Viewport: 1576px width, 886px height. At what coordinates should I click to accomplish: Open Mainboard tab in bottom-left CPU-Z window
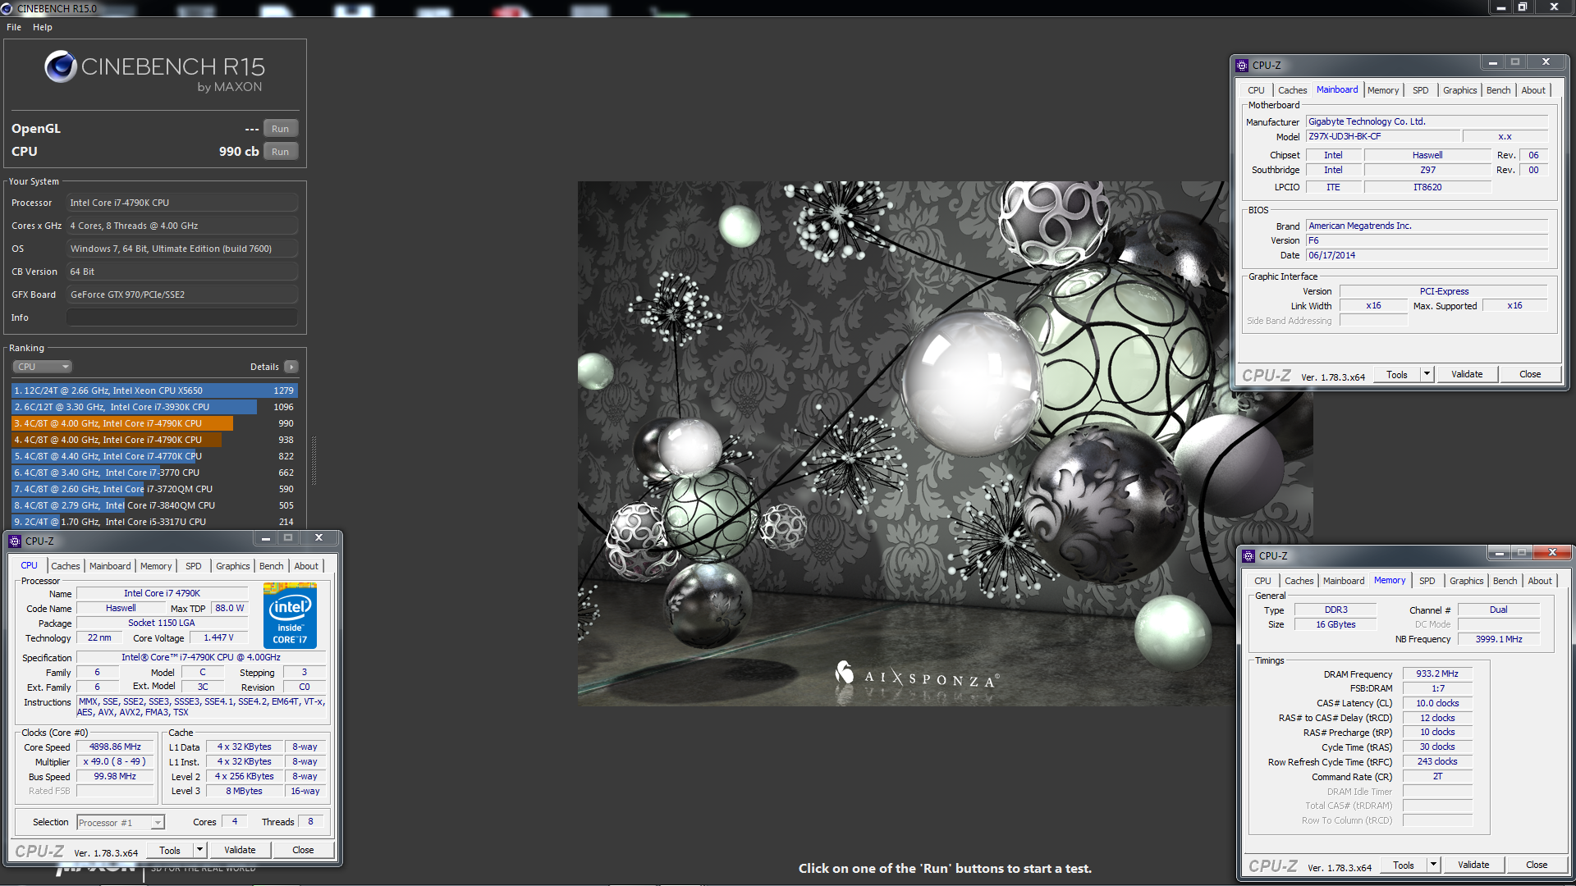(x=110, y=566)
